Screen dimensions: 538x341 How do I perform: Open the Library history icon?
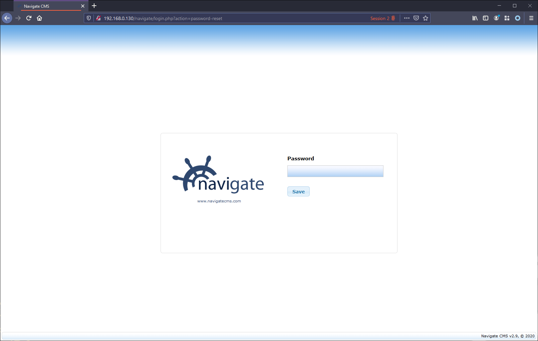(x=475, y=18)
